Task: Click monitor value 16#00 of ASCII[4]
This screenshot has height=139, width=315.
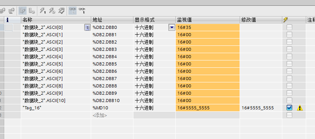Action: (208, 57)
